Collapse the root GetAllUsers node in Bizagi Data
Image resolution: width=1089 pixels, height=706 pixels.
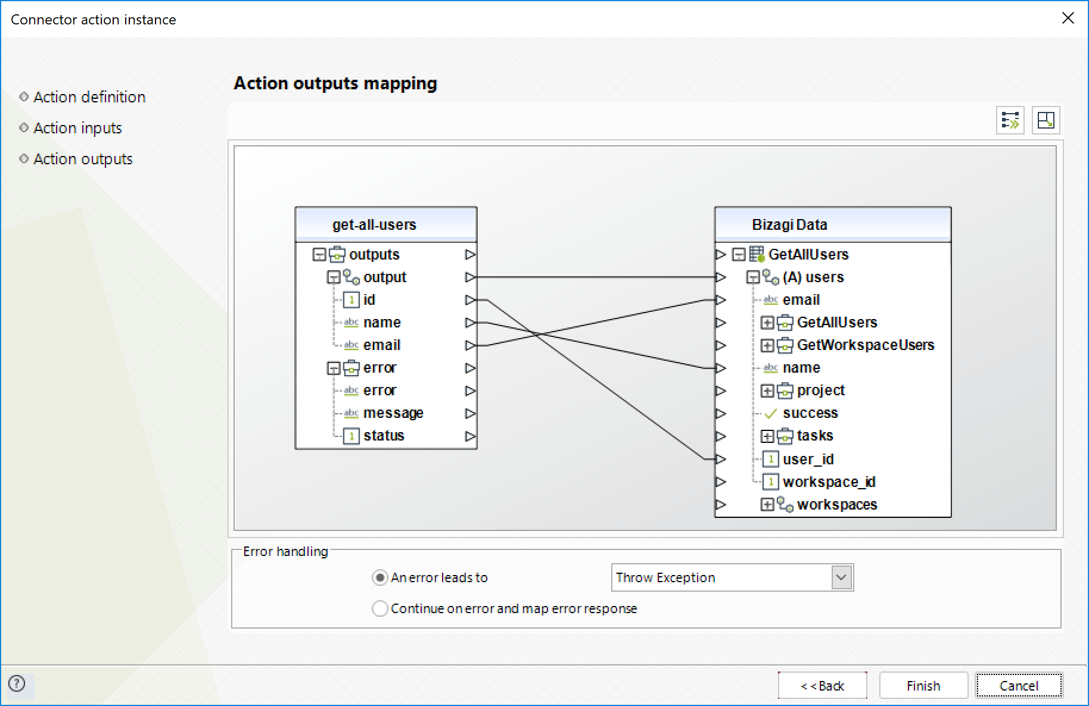click(x=739, y=255)
